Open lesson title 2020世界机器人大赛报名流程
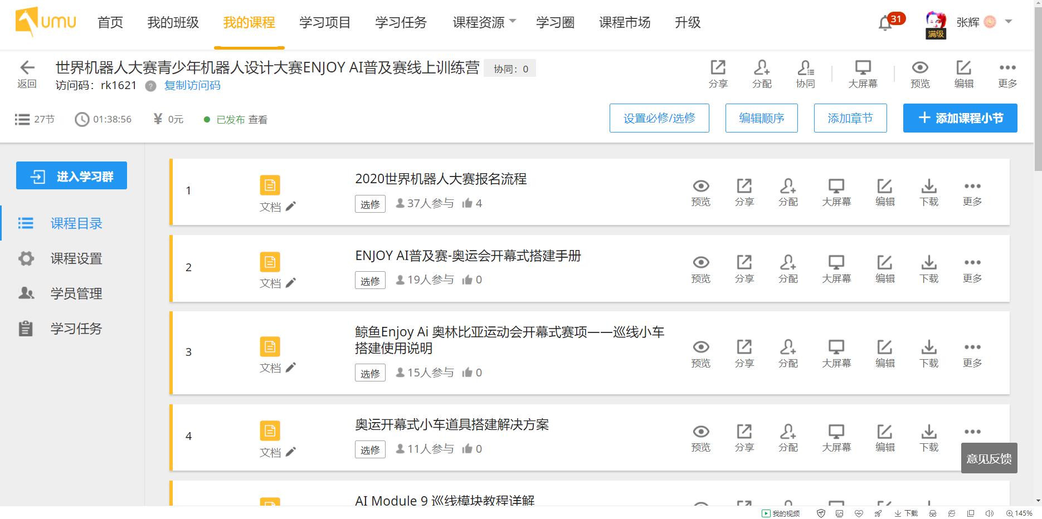The image size is (1042, 519). pyautogui.click(x=441, y=179)
